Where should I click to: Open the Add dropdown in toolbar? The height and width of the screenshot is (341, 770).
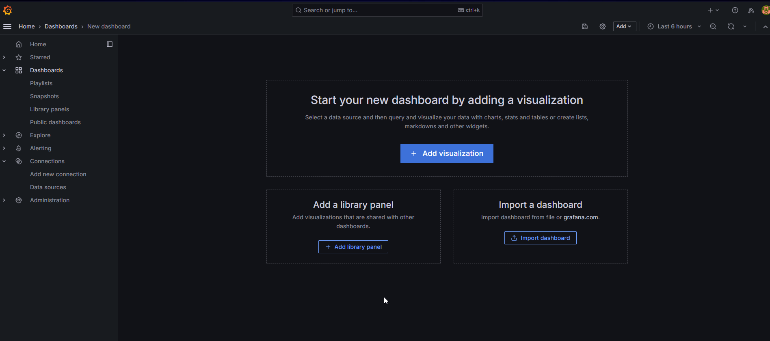[624, 26]
